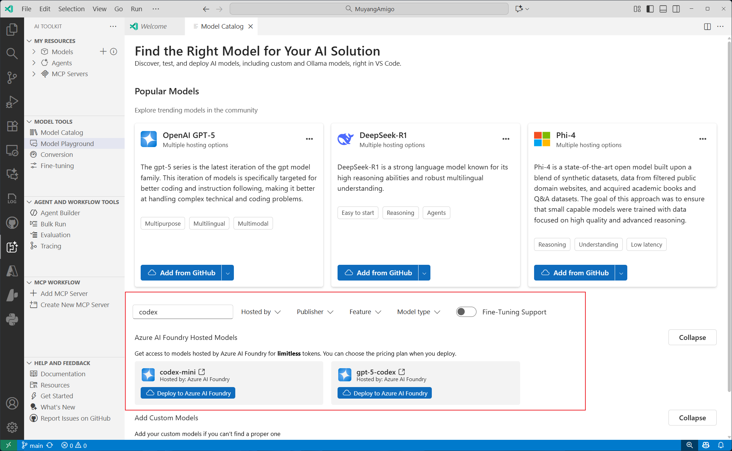Open the Copilot chat icon in title bar

point(519,9)
